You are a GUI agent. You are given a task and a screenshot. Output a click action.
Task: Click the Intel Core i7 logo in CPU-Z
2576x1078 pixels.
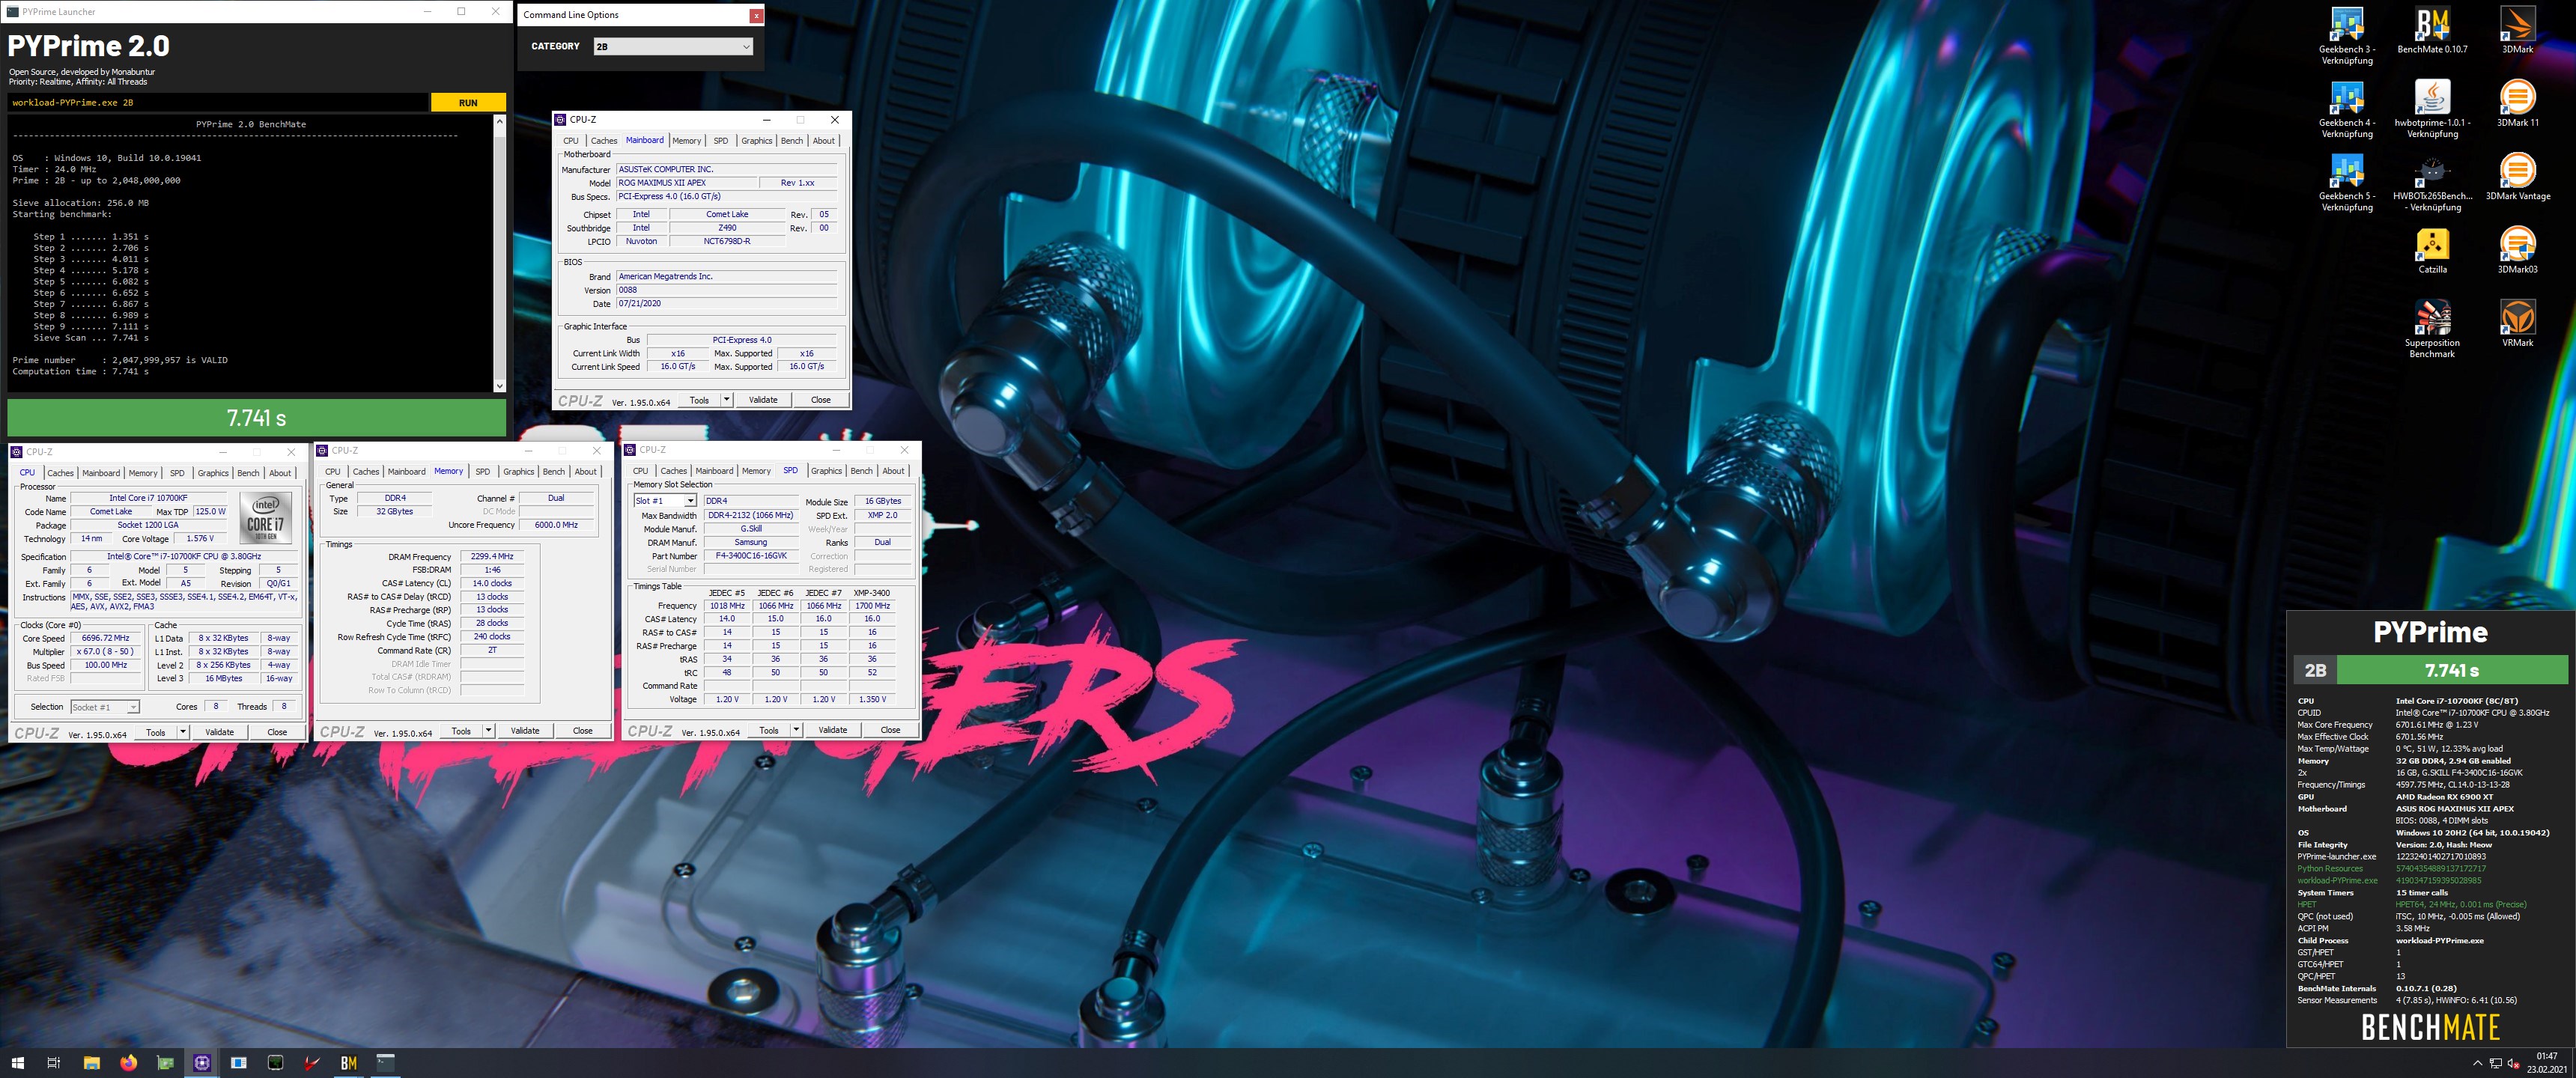click(266, 518)
